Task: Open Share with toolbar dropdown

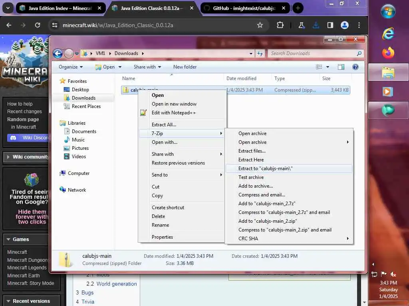Action: 147,67
